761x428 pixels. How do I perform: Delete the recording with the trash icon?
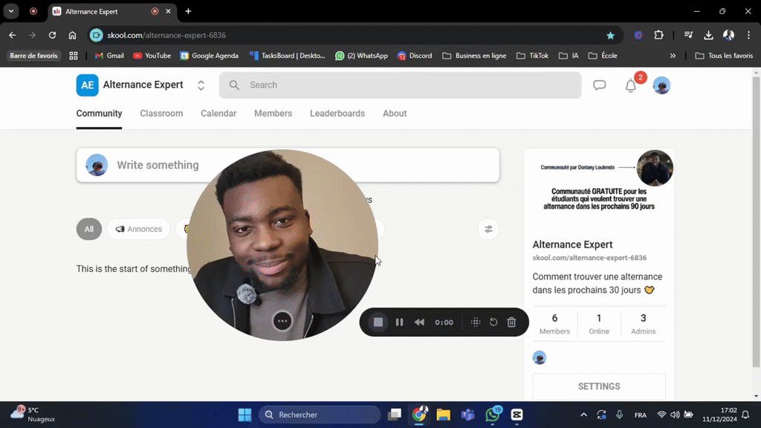tap(512, 322)
